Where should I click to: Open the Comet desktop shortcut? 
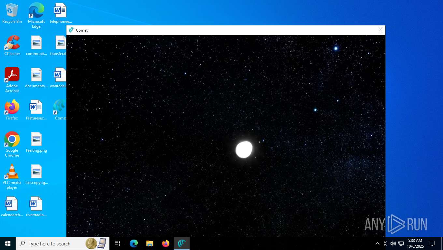(x=60, y=110)
